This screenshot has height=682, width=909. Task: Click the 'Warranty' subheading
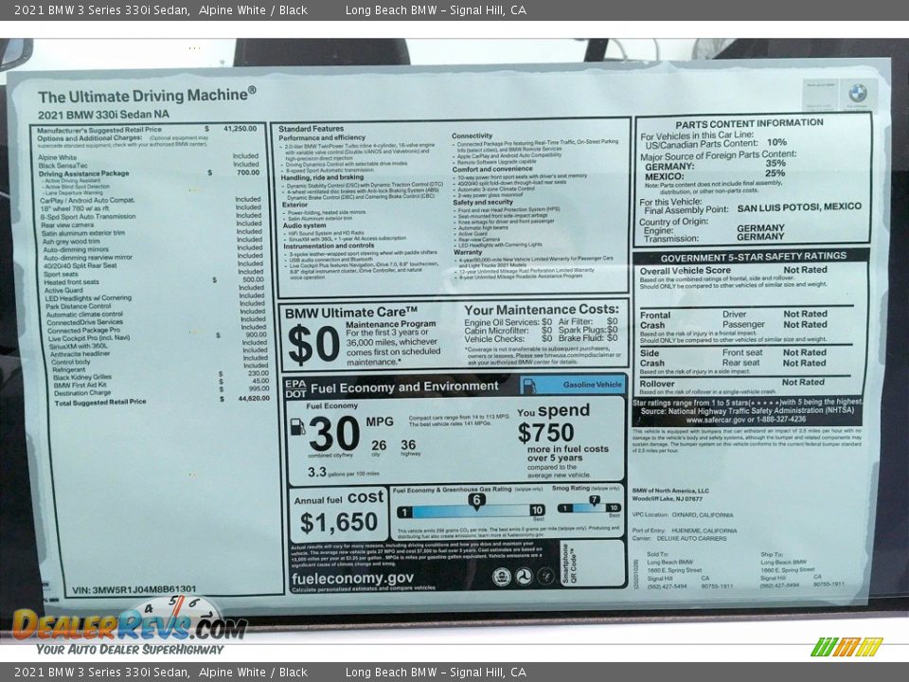[x=467, y=252]
